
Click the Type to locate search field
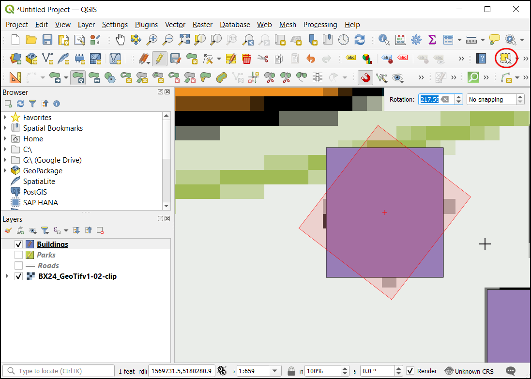point(61,371)
